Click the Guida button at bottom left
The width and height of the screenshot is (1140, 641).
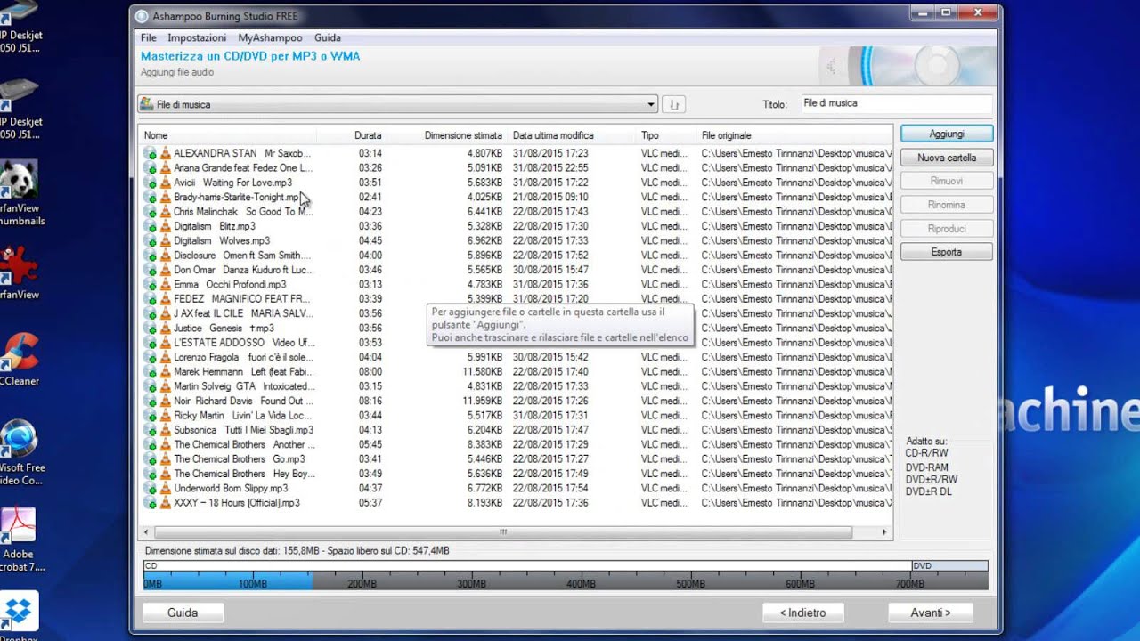[183, 613]
